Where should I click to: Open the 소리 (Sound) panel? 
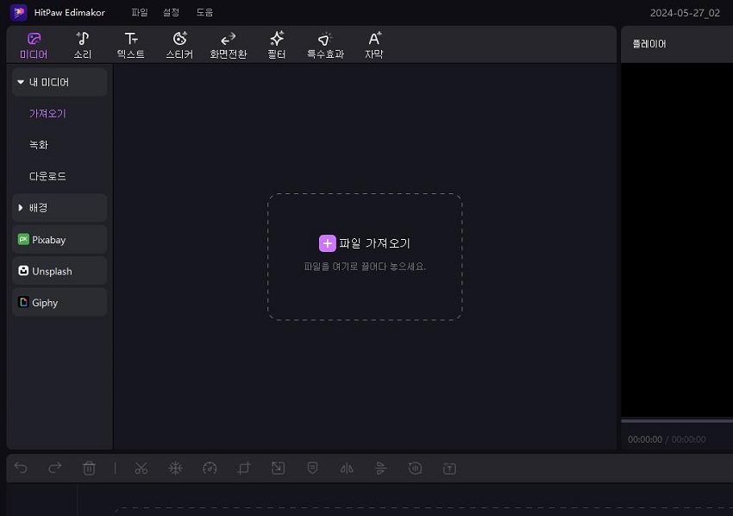pos(83,43)
